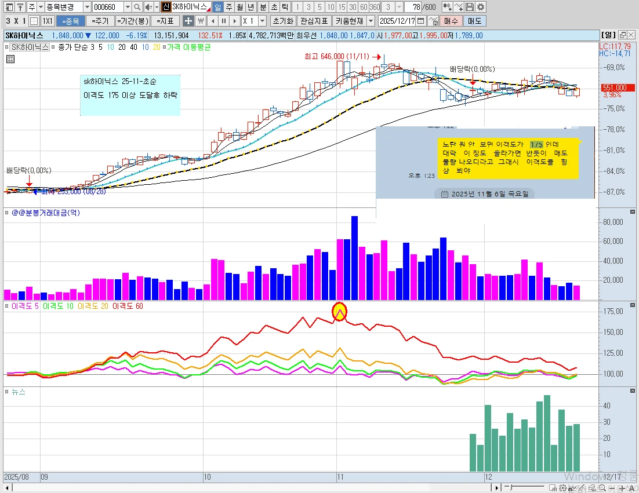Image resolution: width=639 pixels, height=493 pixels.
Task: Click the 1X1 layout button
Action: click(x=48, y=21)
